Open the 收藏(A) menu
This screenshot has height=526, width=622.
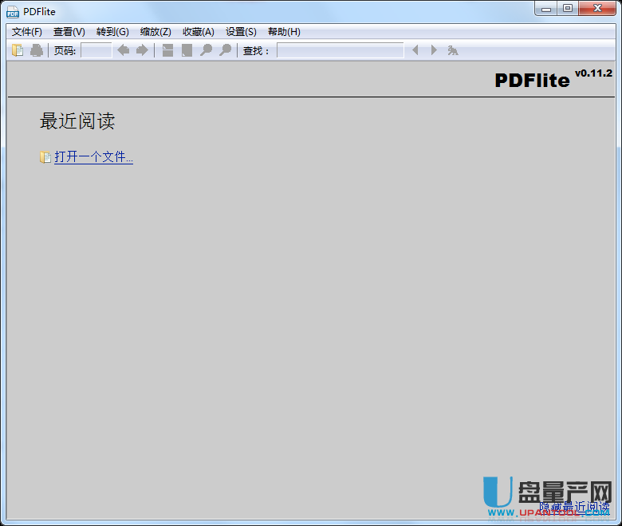[199, 32]
